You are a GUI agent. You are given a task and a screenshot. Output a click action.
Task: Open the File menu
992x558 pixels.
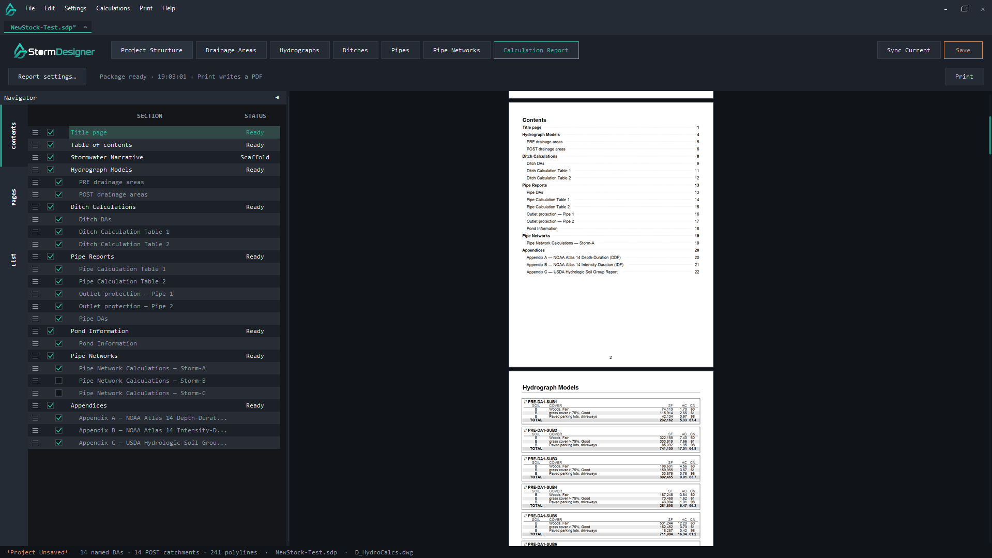(30, 8)
